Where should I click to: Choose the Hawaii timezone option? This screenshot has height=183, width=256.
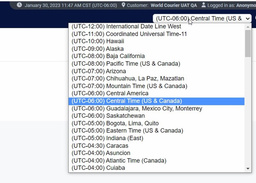click(98, 41)
